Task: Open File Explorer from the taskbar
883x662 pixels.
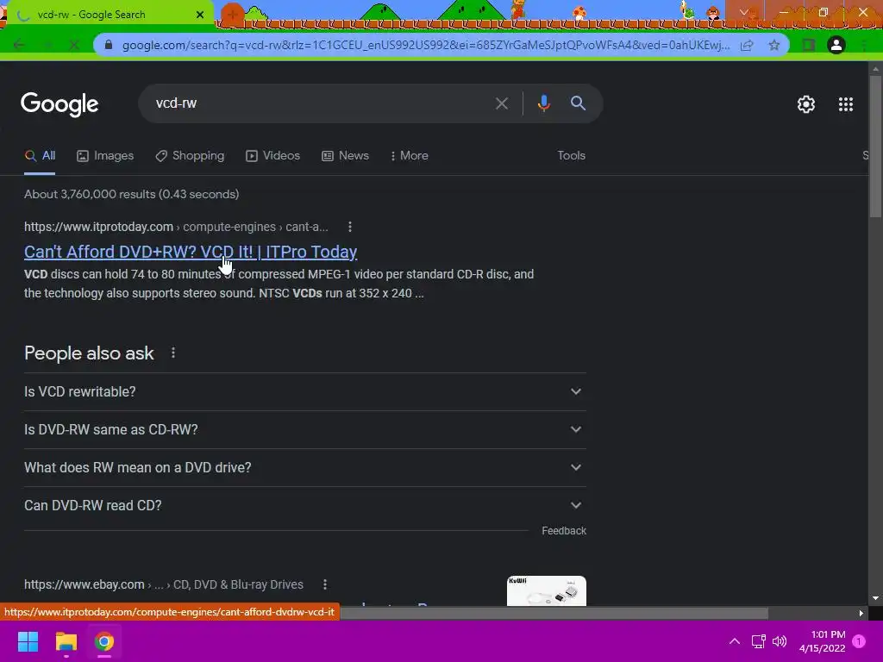Action: tap(66, 641)
